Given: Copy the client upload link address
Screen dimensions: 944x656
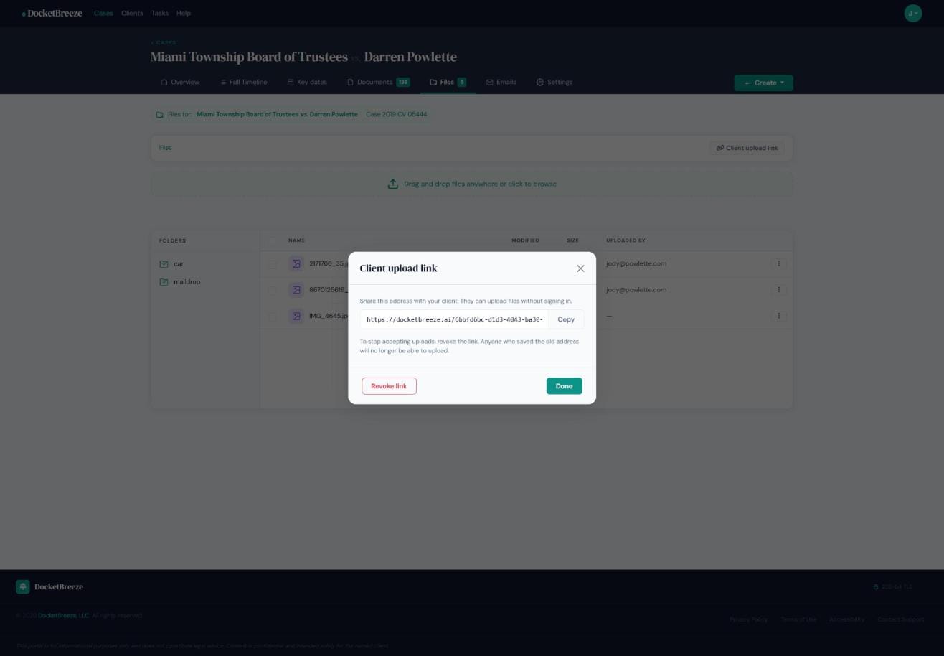Looking at the screenshot, I should coord(566,319).
